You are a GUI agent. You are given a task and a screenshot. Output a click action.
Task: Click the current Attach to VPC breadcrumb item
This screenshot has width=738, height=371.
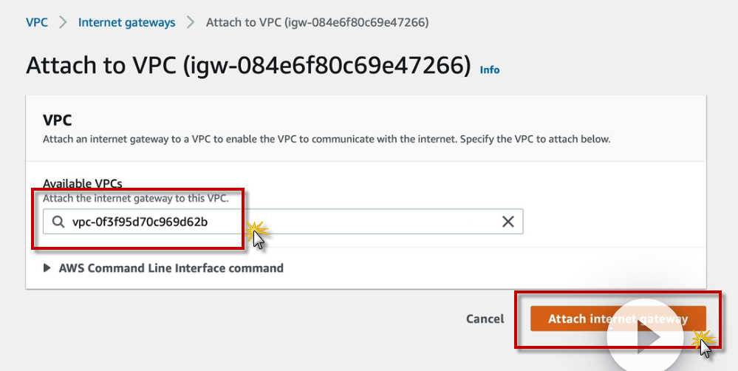(x=317, y=22)
